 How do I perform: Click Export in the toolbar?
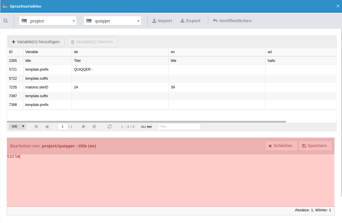coord(190,21)
